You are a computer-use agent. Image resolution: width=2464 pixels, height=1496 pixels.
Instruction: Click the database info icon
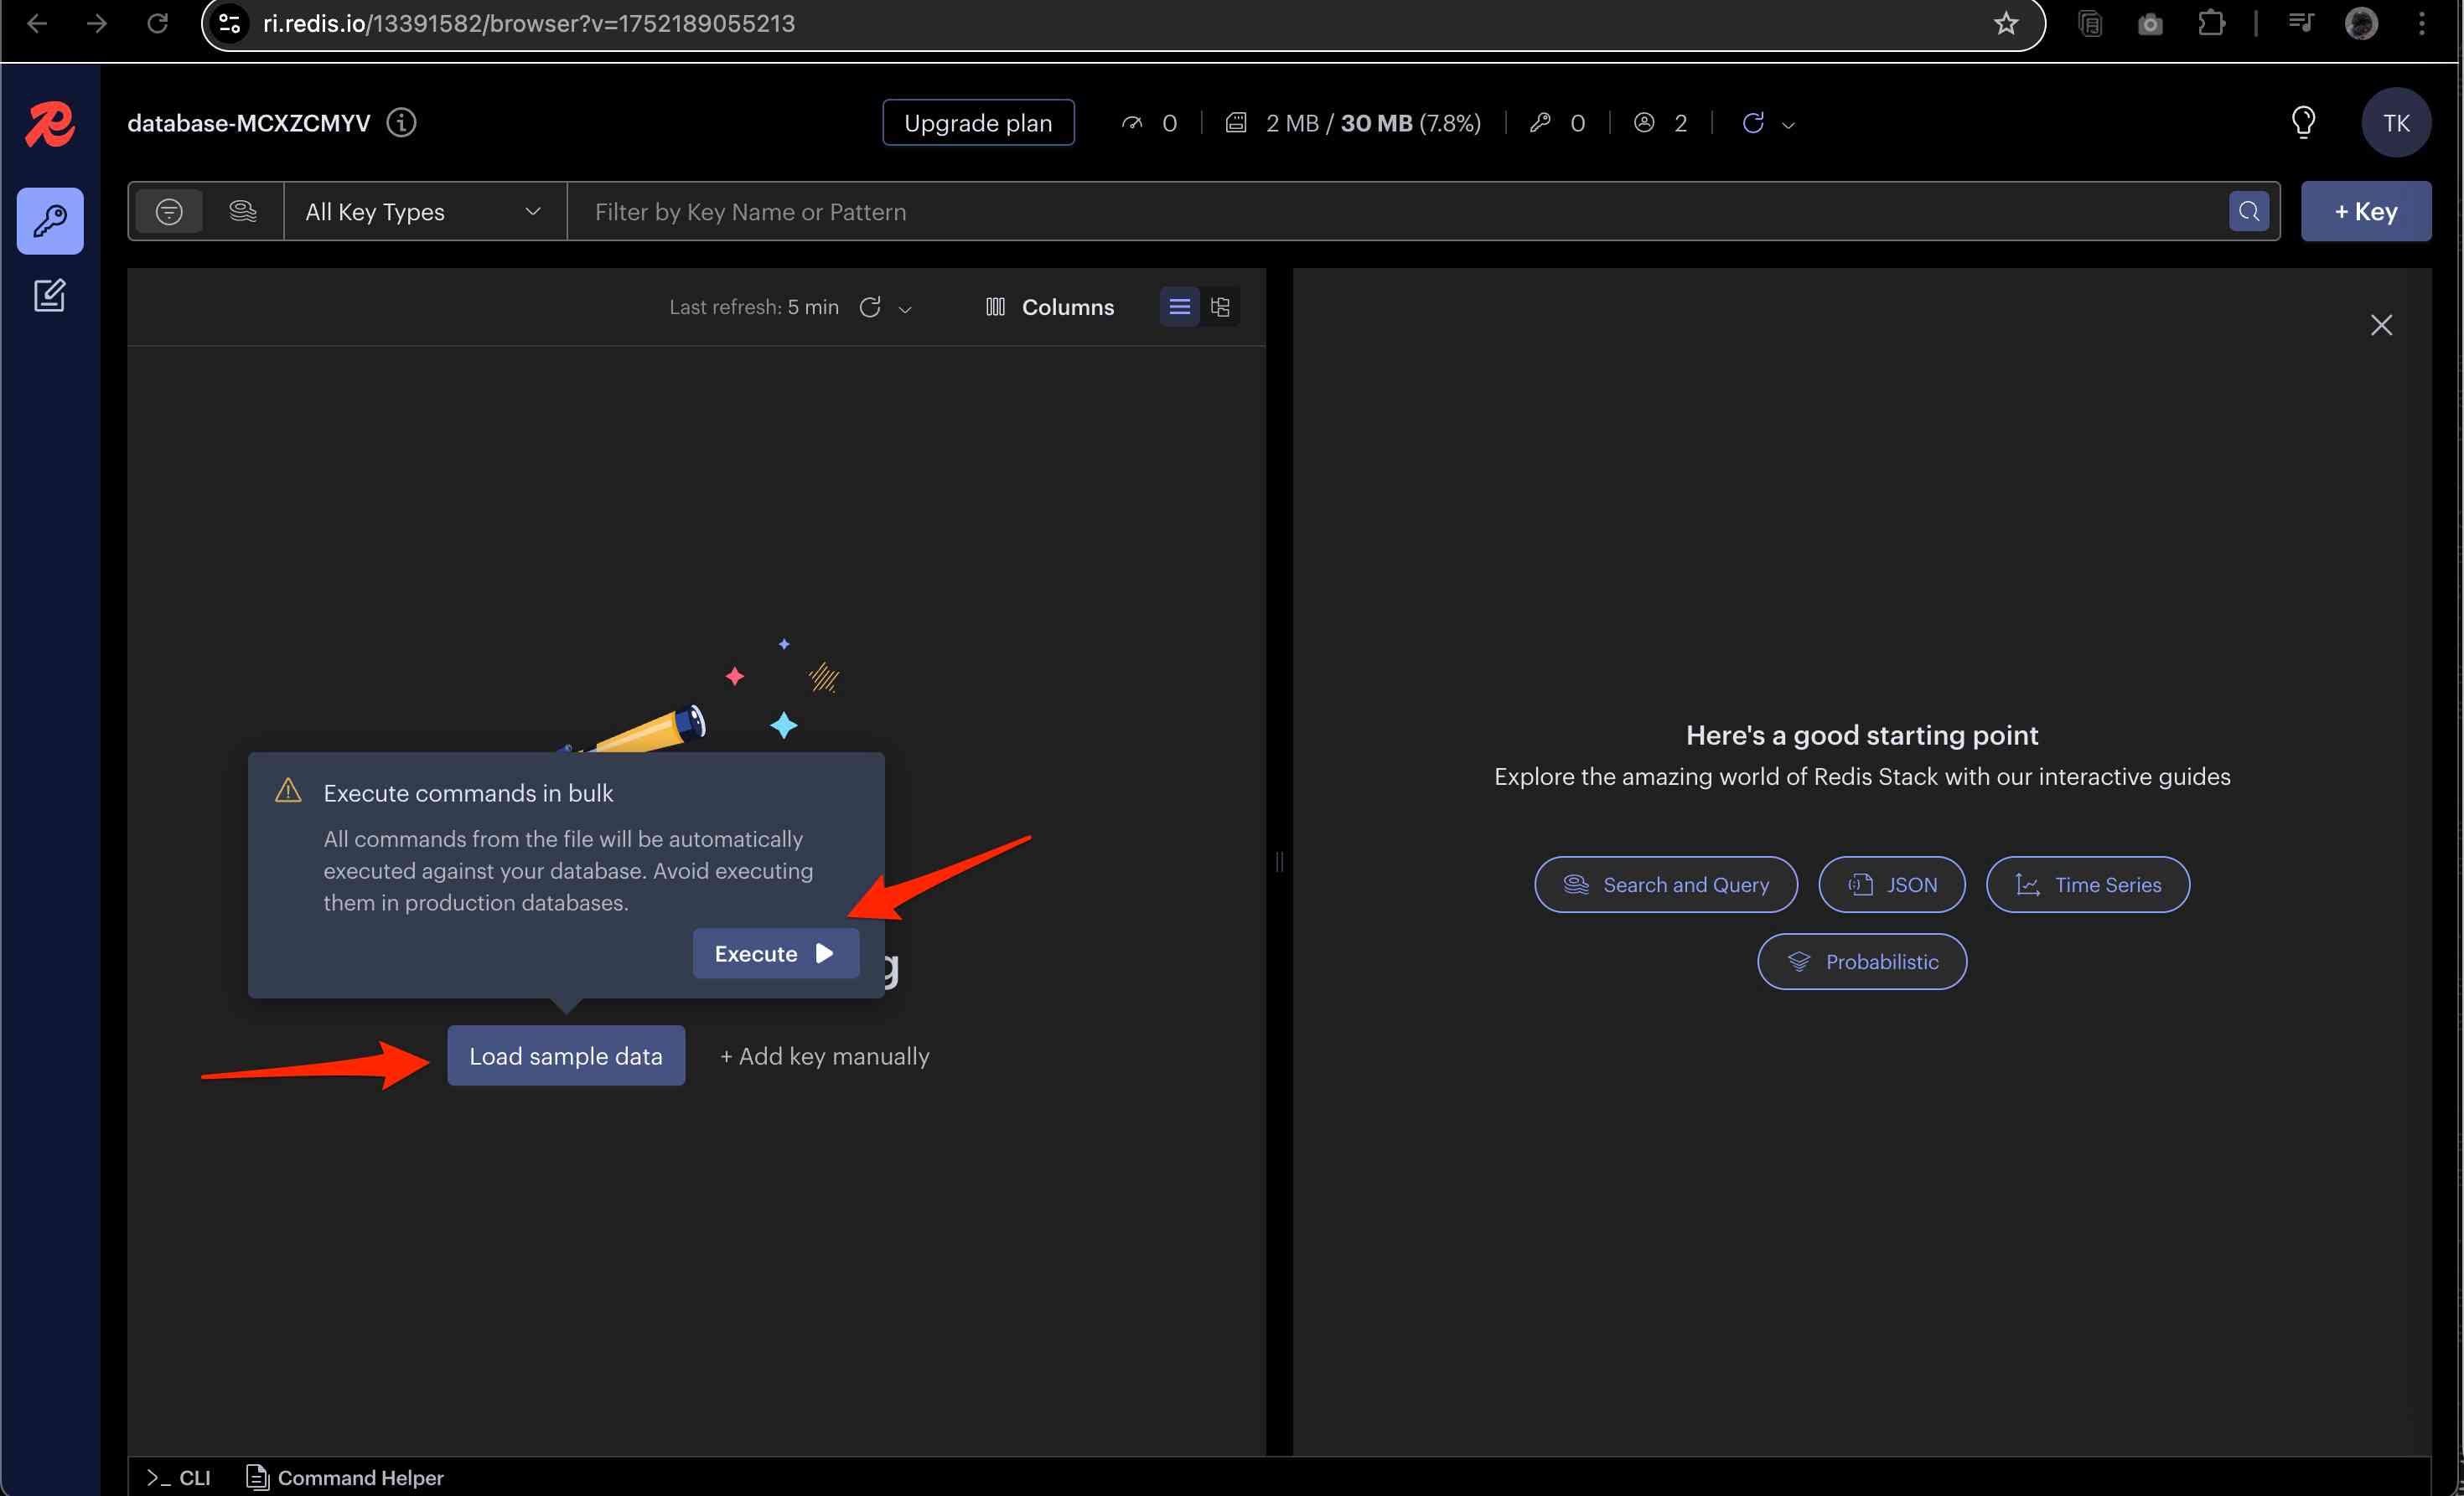pos(401,123)
